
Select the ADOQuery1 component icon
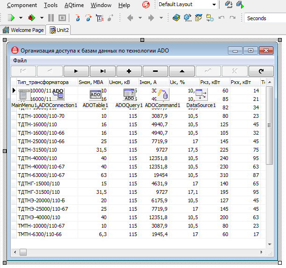click(129, 94)
